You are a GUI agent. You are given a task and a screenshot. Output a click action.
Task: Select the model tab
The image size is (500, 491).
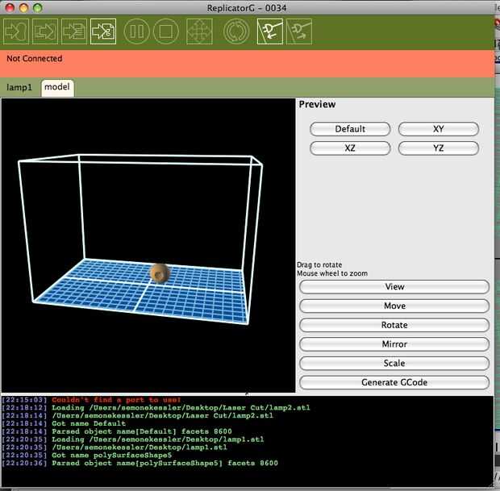point(57,87)
